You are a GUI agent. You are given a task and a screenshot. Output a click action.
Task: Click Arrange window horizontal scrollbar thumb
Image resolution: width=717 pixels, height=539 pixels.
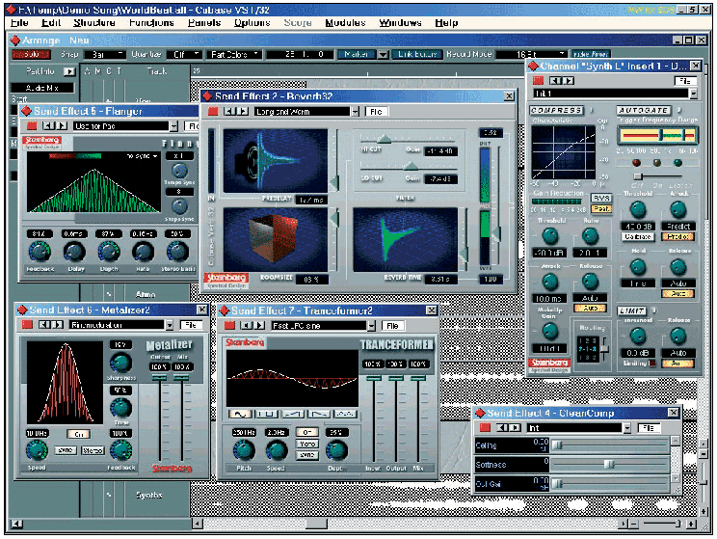[316, 524]
